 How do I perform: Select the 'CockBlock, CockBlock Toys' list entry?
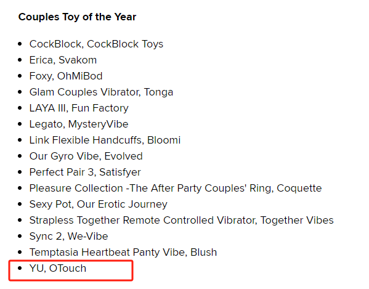[96, 44]
